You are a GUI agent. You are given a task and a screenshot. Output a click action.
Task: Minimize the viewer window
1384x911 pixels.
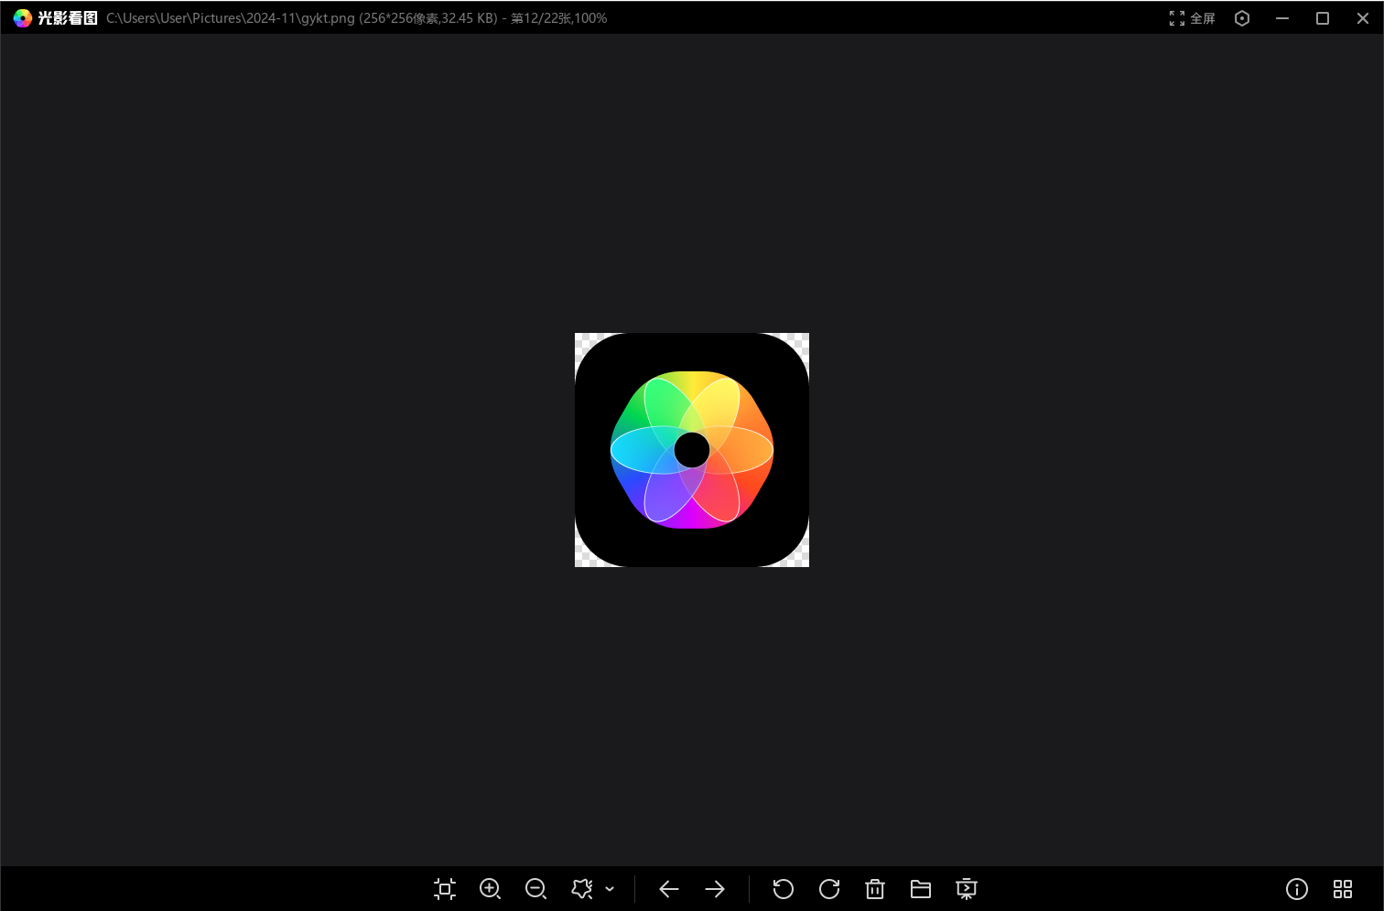click(x=1282, y=18)
